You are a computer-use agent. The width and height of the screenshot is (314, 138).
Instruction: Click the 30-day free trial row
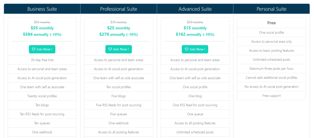42,60
